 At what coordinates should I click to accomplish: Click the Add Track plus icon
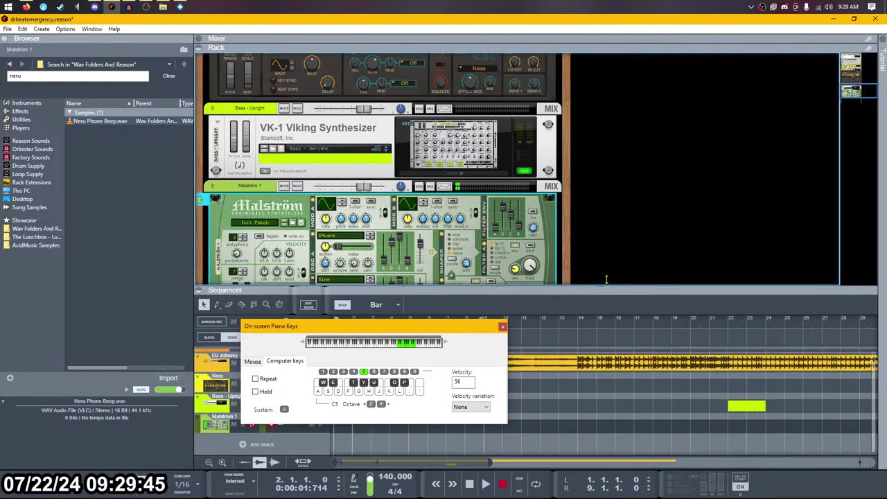[243, 444]
